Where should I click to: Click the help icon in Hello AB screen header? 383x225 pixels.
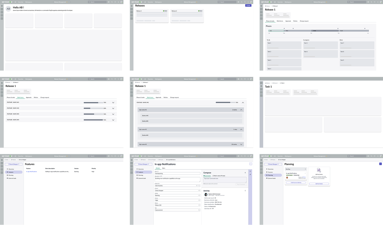pos(115,2)
